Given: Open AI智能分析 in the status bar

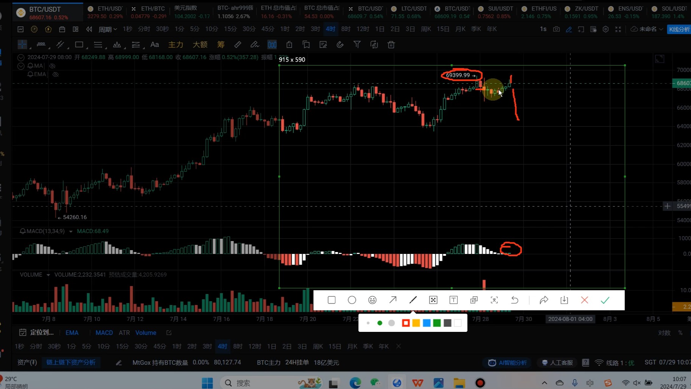Looking at the screenshot, I should (x=508, y=363).
